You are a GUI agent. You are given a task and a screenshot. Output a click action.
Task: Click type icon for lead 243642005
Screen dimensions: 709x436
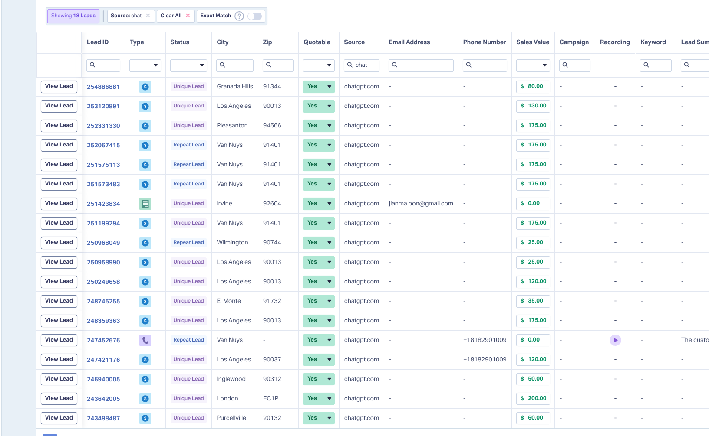(145, 399)
